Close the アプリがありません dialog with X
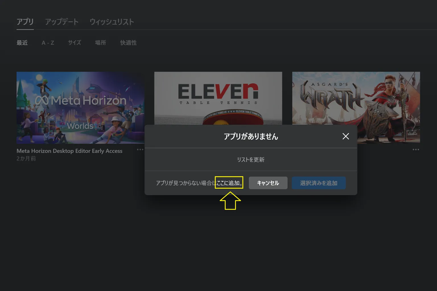Viewport: 437px width, 291px height. point(346,136)
